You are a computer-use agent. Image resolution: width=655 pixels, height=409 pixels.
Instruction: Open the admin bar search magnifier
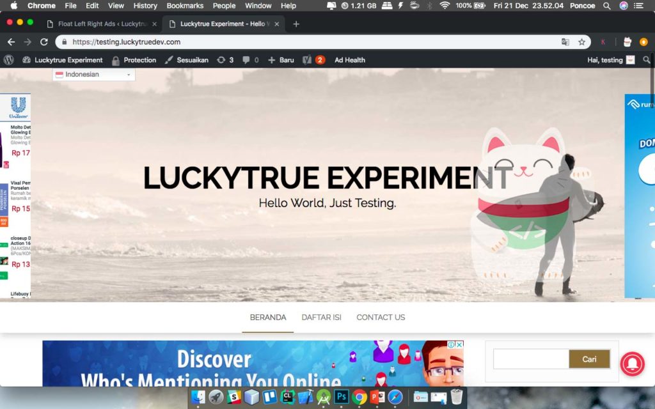click(x=647, y=60)
